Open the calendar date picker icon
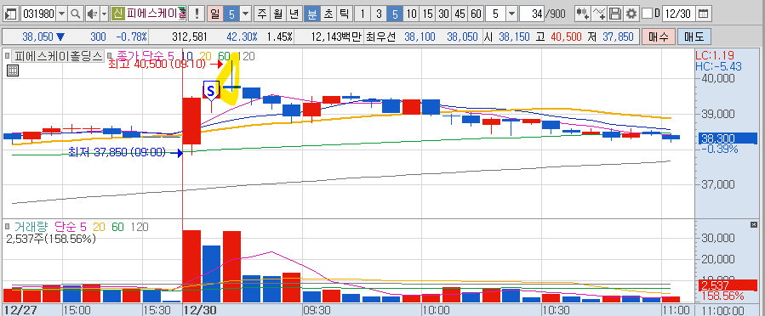The width and height of the screenshot is (765, 316). coord(703,14)
